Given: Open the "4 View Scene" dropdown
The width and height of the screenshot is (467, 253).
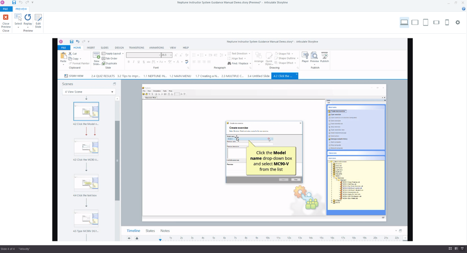Looking at the screenshot, I should (89, 92).
